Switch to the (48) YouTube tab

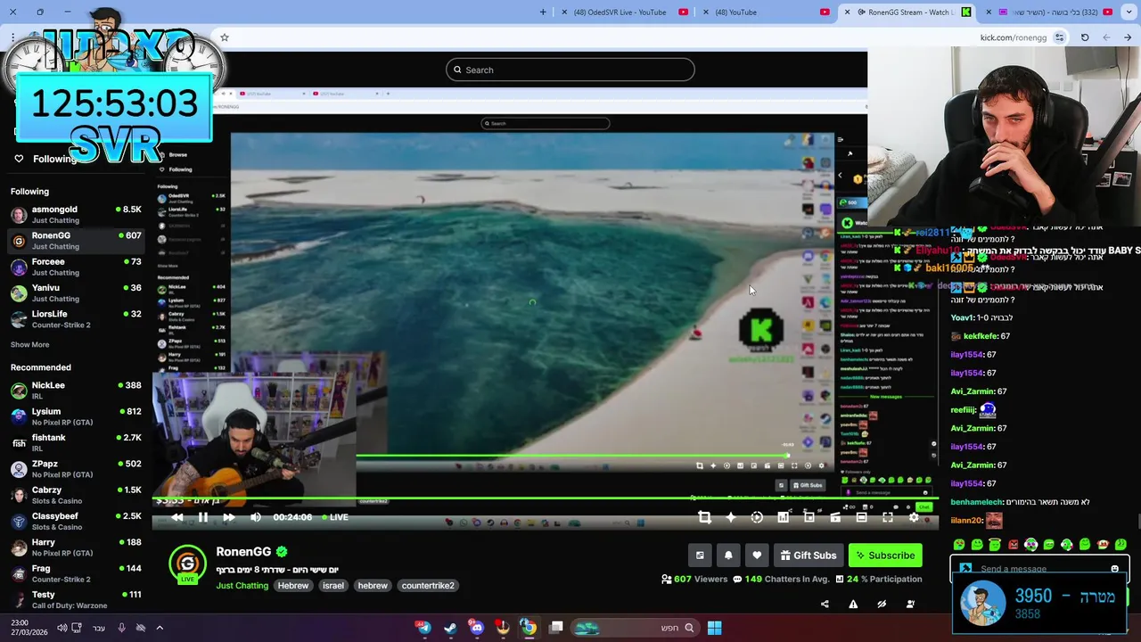[767, 12]
